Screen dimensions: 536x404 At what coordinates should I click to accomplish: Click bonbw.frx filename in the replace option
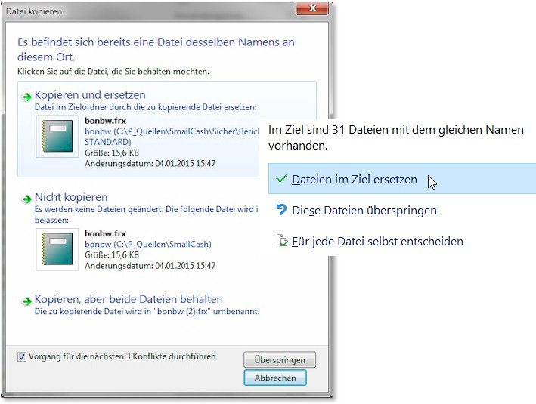[105, 120]
